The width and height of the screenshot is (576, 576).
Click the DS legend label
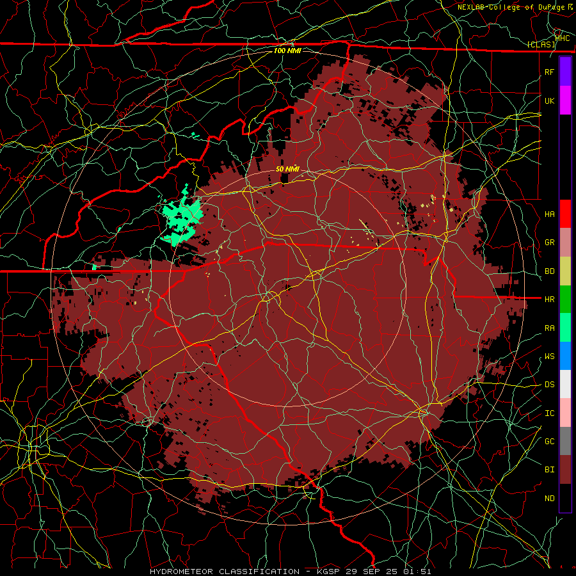click(x=549, y=384)
